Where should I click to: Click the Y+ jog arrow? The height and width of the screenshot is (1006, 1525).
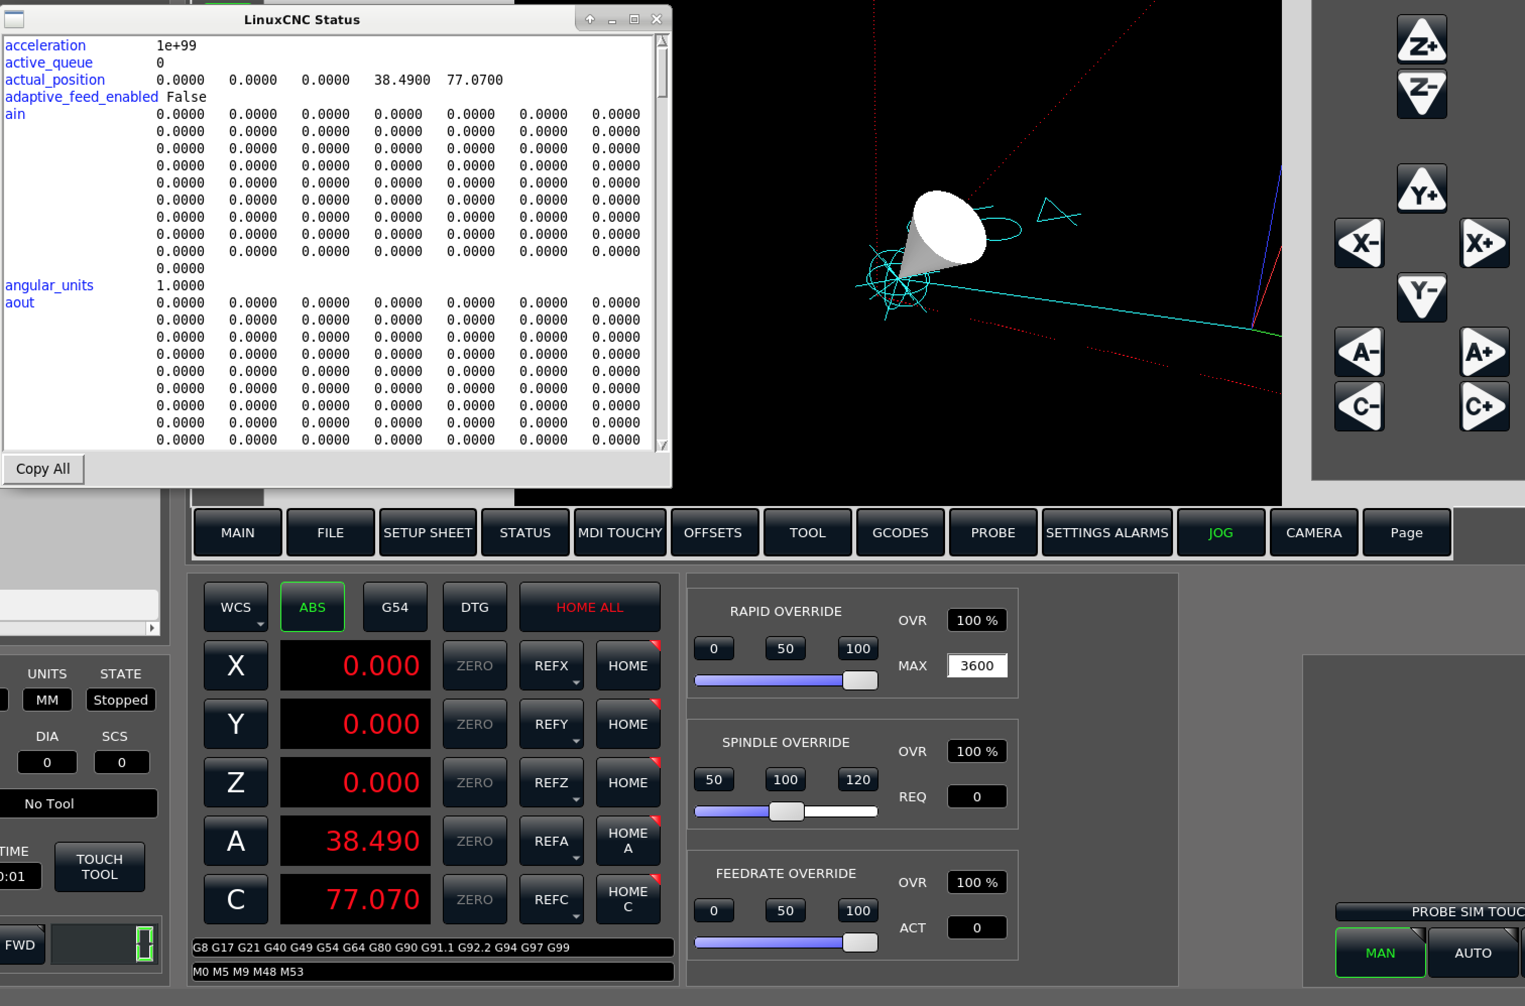click(1422, 188)
